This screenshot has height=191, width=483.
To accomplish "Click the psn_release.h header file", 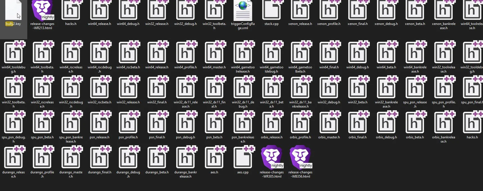I will pos(100,123).
